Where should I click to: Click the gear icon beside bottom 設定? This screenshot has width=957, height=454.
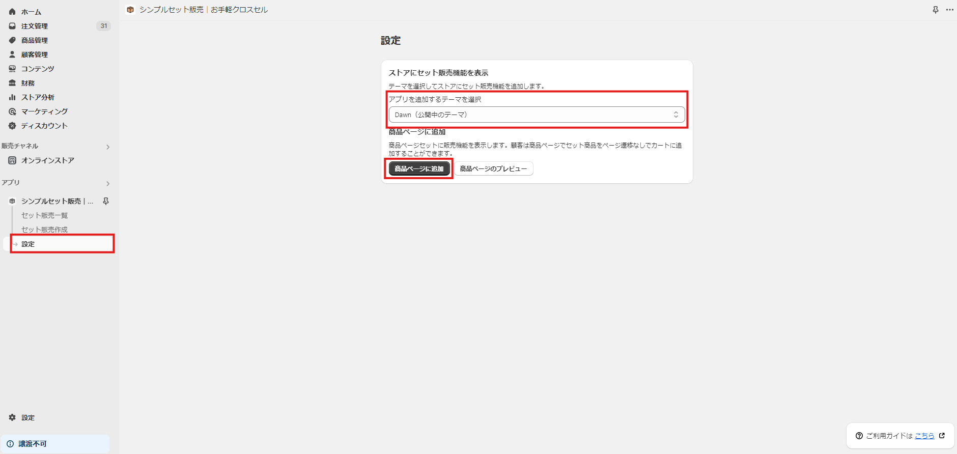click(12, 417)
